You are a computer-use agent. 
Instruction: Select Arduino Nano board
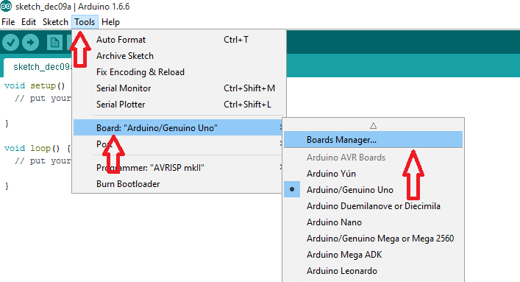point(373,222)
